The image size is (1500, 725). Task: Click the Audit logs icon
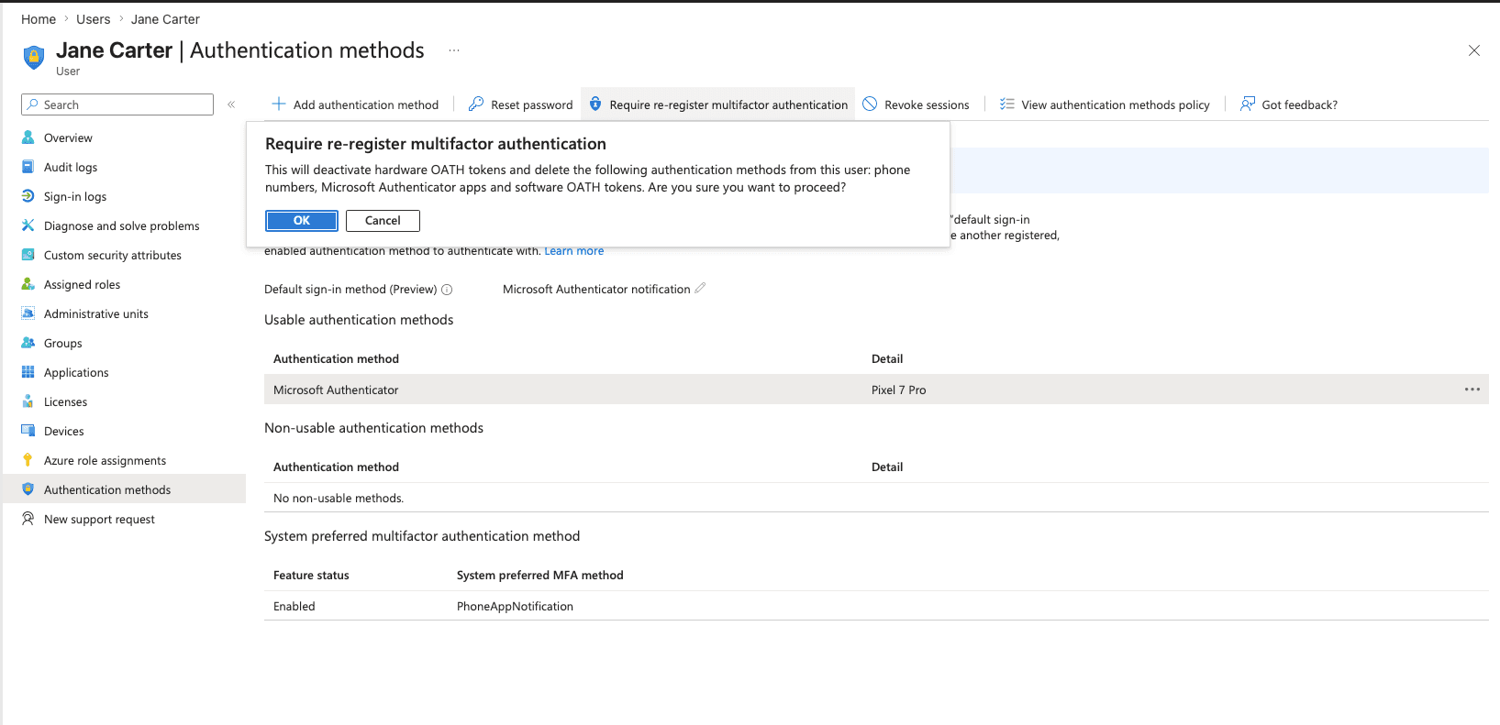point(28,167)
